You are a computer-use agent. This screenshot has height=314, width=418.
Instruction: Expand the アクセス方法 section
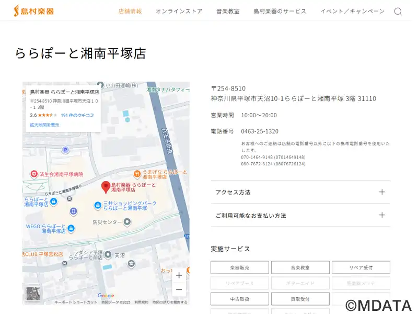tap(300, 192)
